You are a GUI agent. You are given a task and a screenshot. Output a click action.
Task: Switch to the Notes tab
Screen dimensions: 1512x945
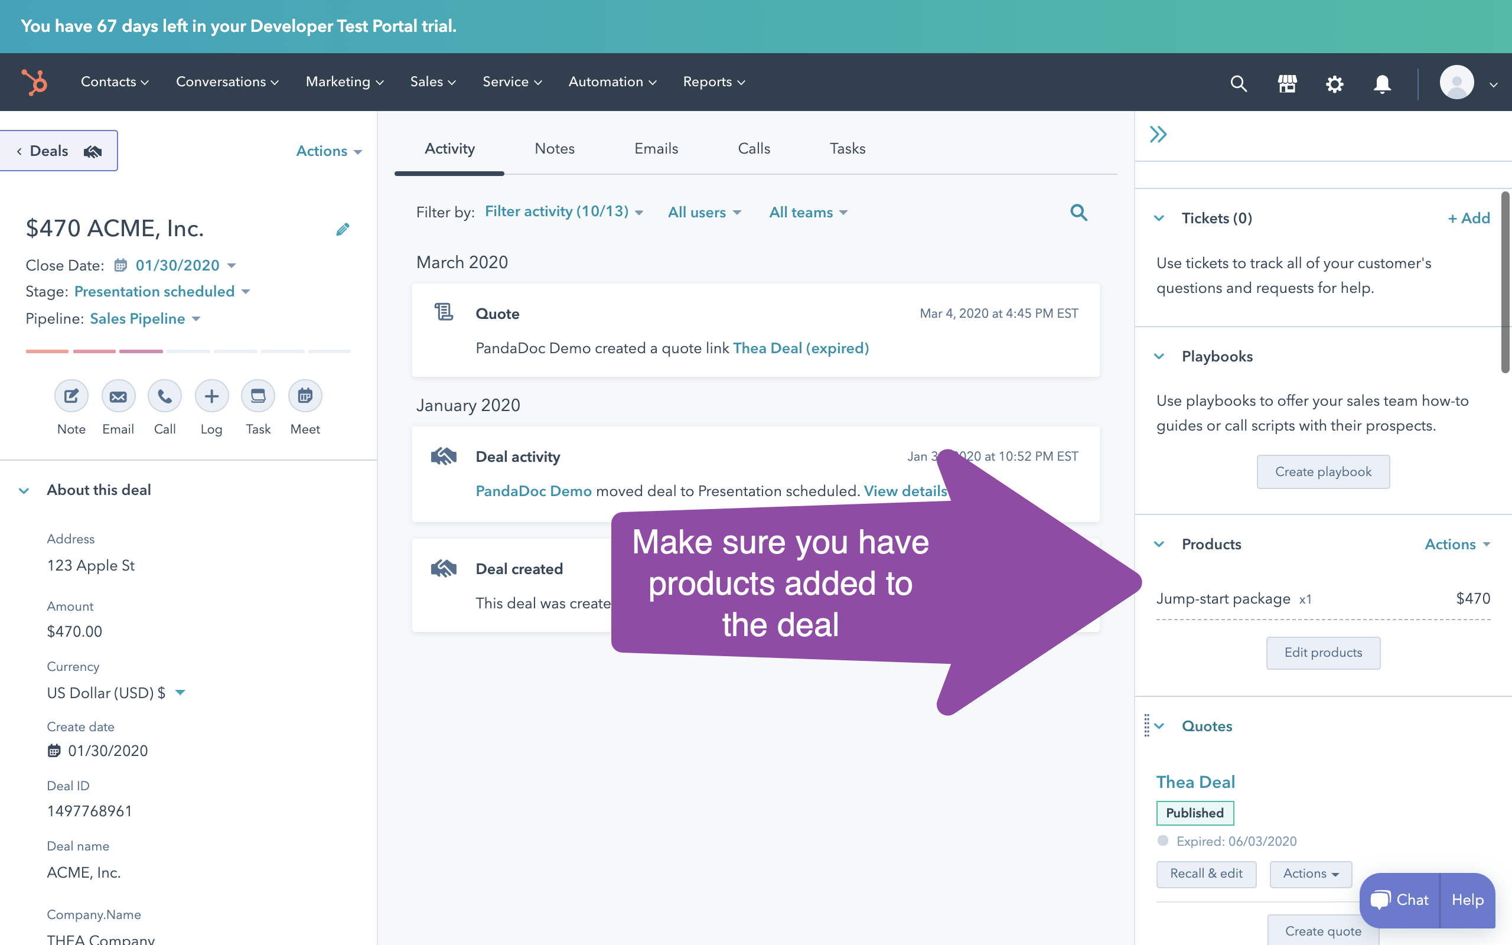point(554,149)
